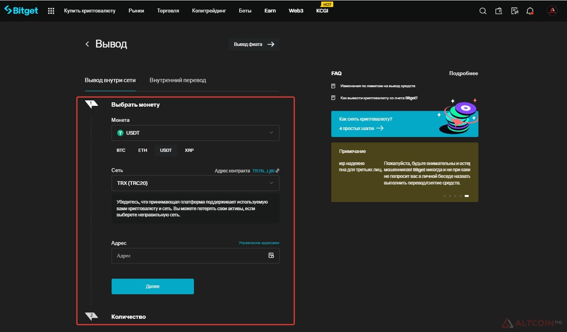Open the Управление адресами link
This screenshot has height=332, width=567.
tap(259, 243)
